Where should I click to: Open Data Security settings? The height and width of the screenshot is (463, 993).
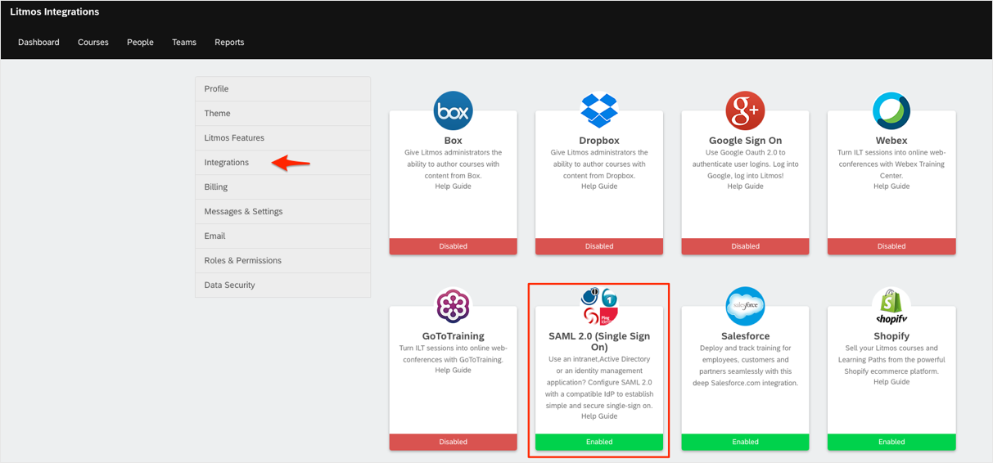click(229, 285)
